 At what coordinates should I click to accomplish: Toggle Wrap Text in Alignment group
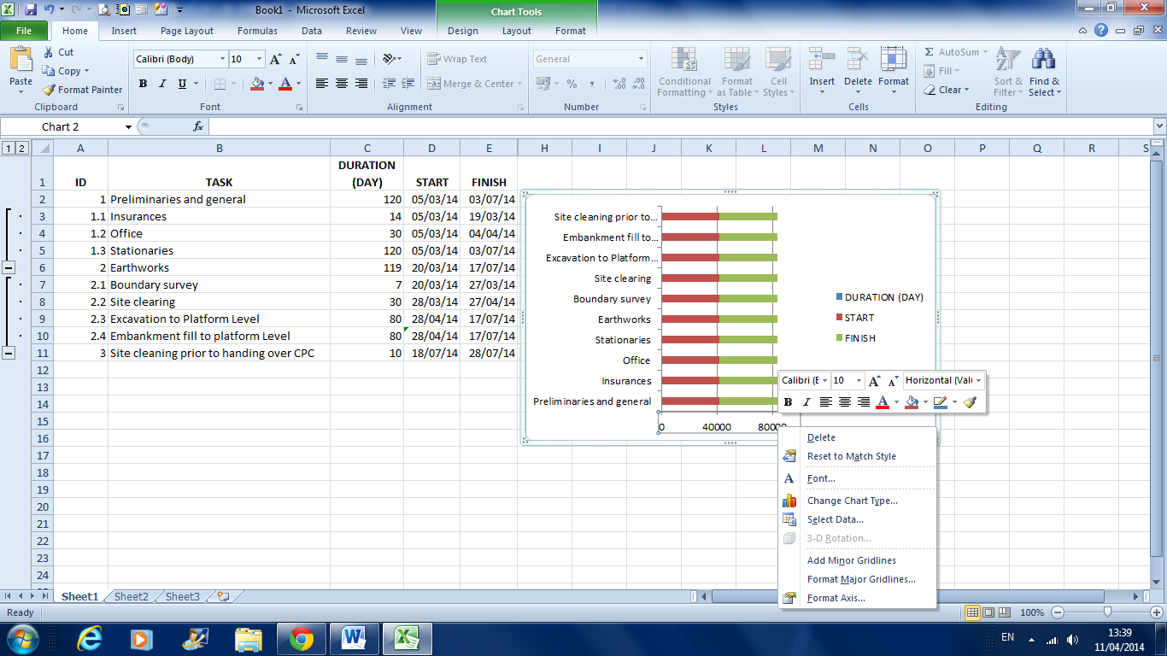tap(457, 59)
